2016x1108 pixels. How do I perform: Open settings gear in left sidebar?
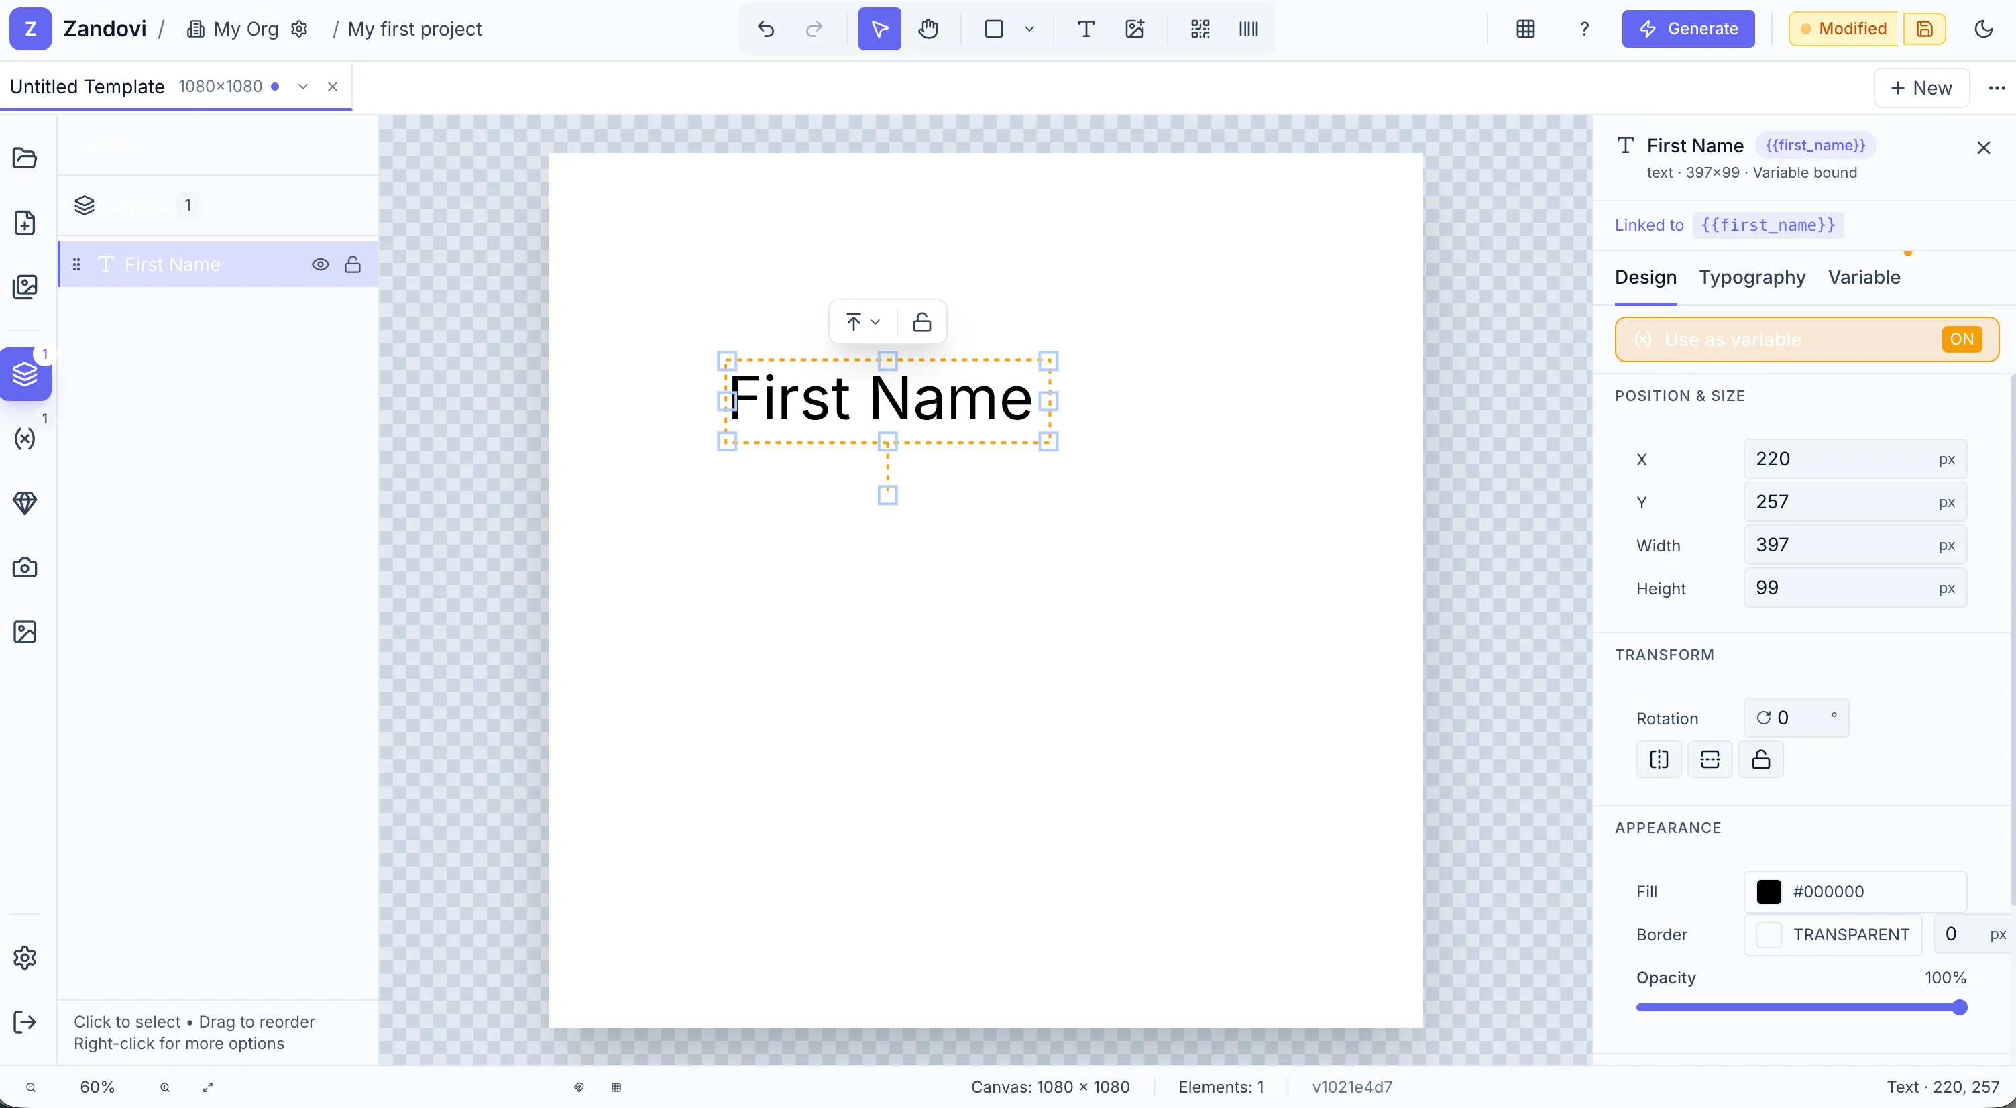(25, 958)
